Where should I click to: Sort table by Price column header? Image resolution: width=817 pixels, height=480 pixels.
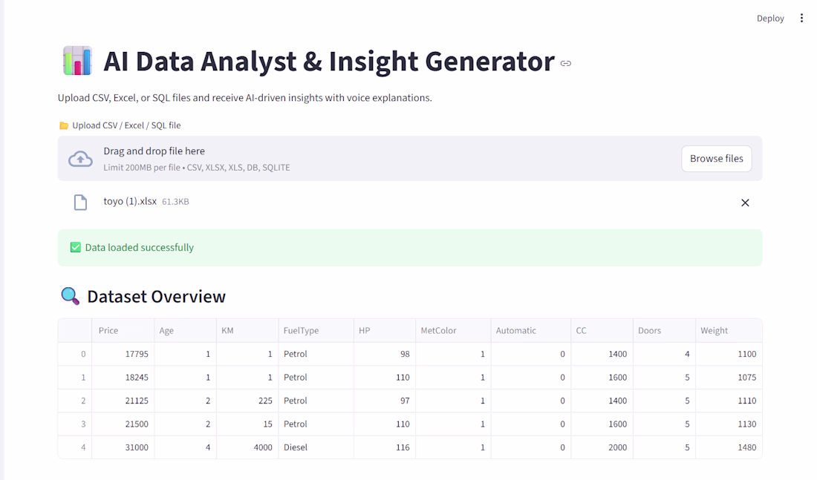(123, 331)
